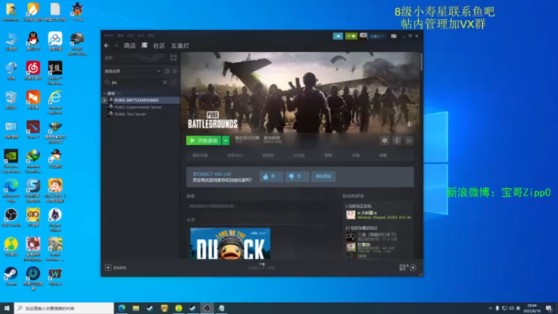Collapse the games category in library list

(105, 94)
